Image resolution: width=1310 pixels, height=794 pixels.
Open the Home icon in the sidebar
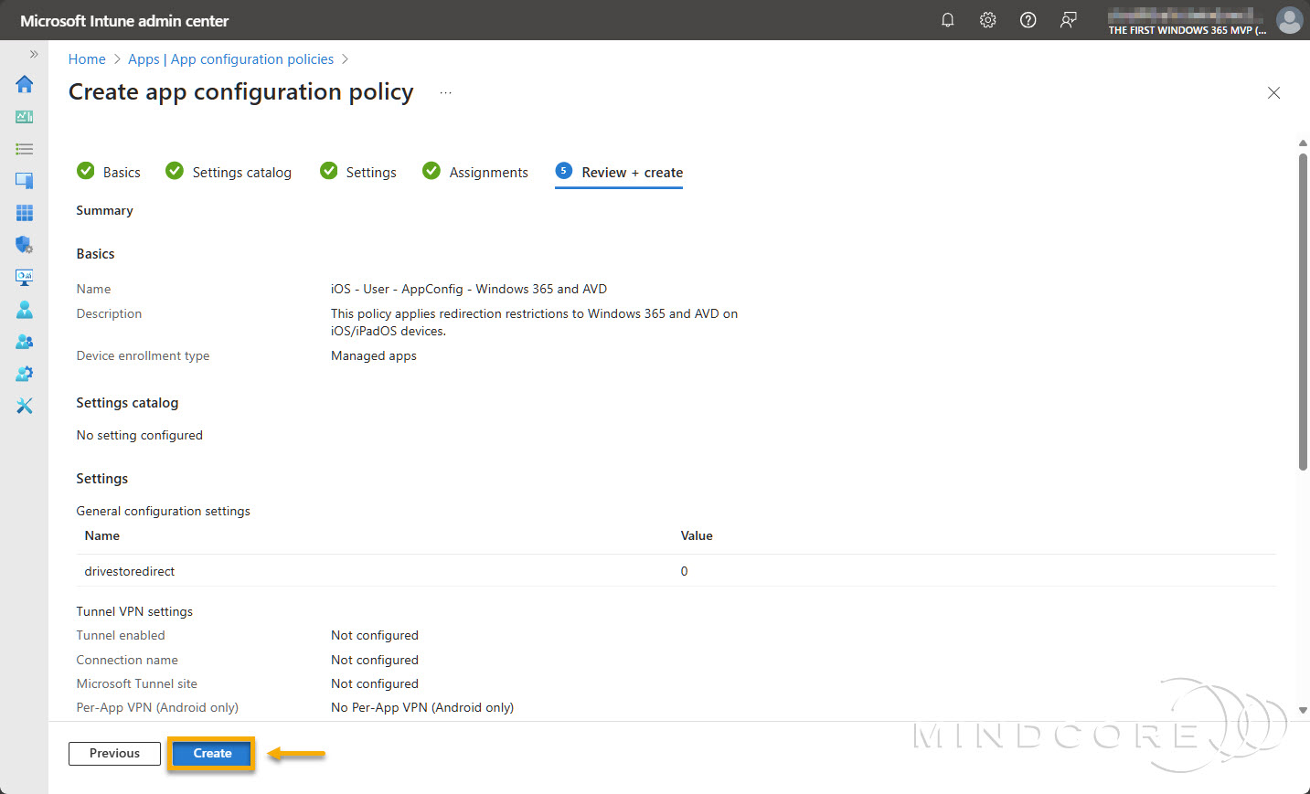[25, 84]
